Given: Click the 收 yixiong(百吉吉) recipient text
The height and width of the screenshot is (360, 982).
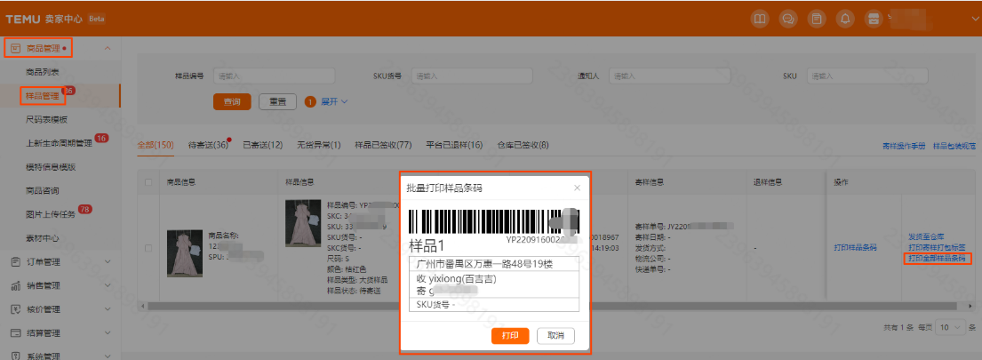Looking at the screenshot, I should point(457,279).
